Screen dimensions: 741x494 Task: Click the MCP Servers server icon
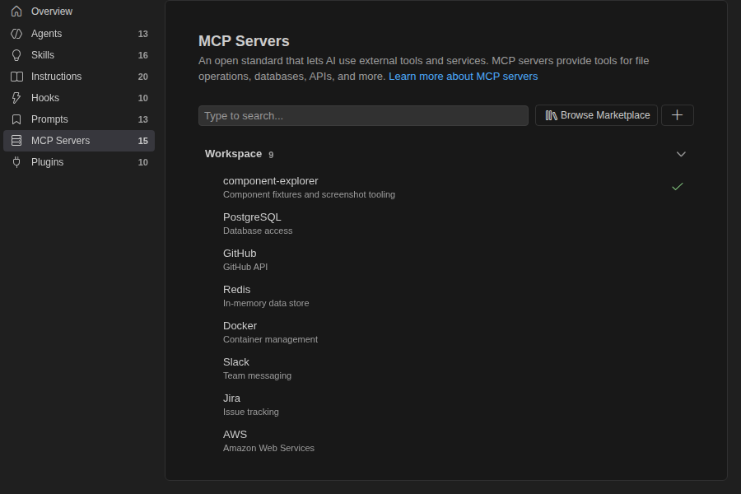(16, 141)
